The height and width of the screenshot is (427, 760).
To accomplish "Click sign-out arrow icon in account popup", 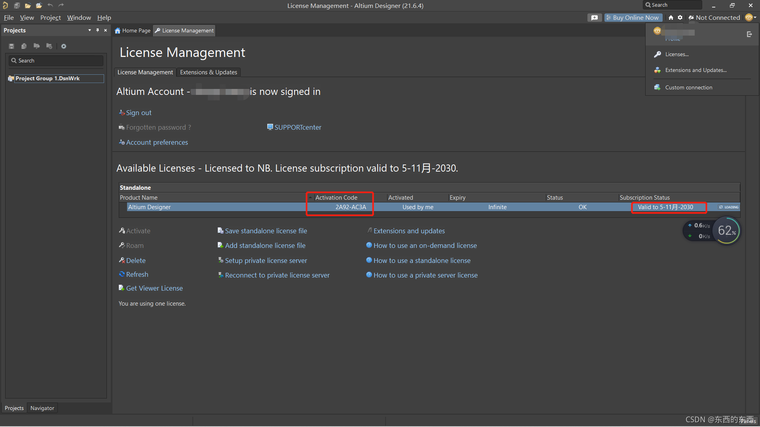I will coord(749,34).
